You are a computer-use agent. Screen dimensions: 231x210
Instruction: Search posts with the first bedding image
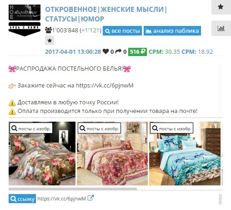[x=31, y=128]
